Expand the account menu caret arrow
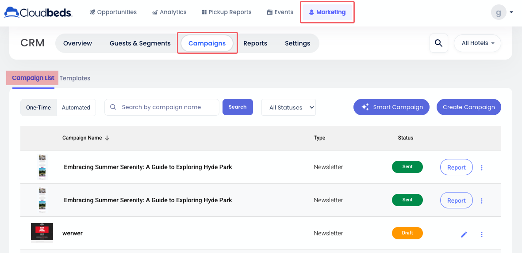 click(x=511, y=12)
